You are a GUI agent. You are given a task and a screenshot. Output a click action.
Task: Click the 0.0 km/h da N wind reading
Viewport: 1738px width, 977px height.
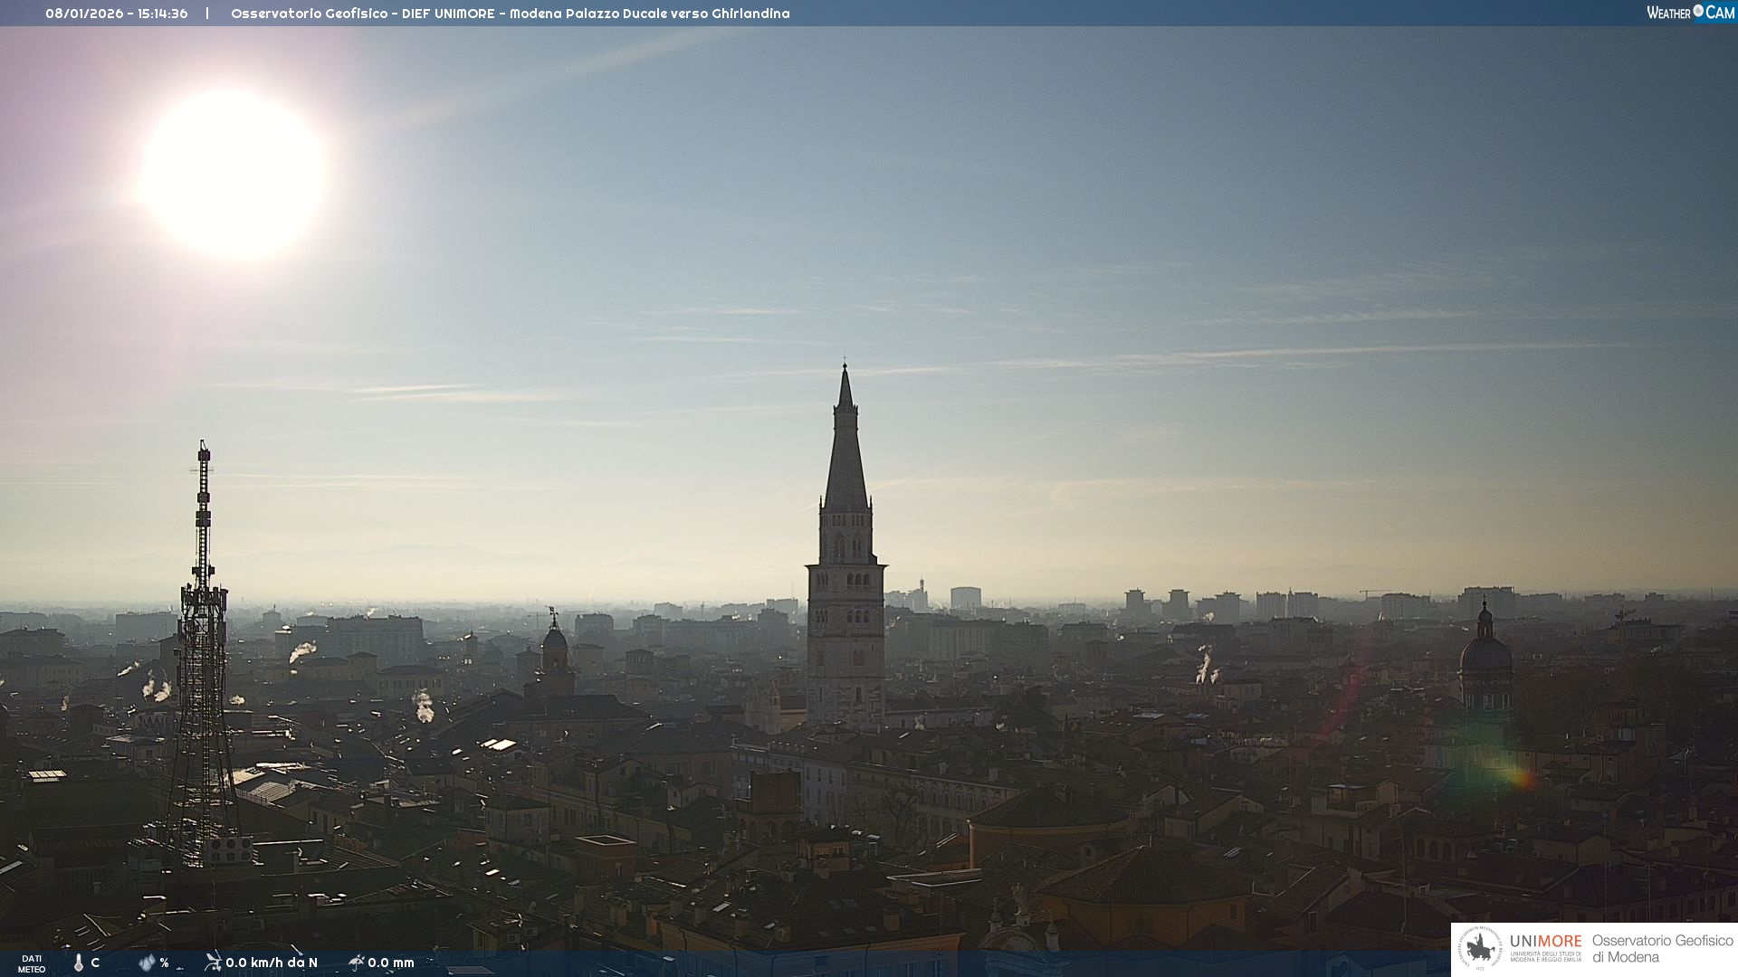(x=272, y=963)
